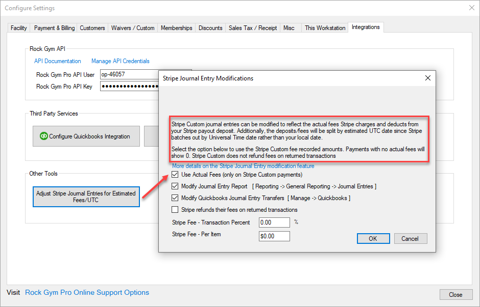The height and width of the screenshot is (307, 480).
Task: Open Rock Gym Pro Online Support Options link
Action: [x=87, y=292]
